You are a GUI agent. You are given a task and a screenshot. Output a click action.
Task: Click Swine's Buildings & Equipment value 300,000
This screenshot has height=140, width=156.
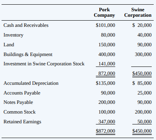pos(143,54)
